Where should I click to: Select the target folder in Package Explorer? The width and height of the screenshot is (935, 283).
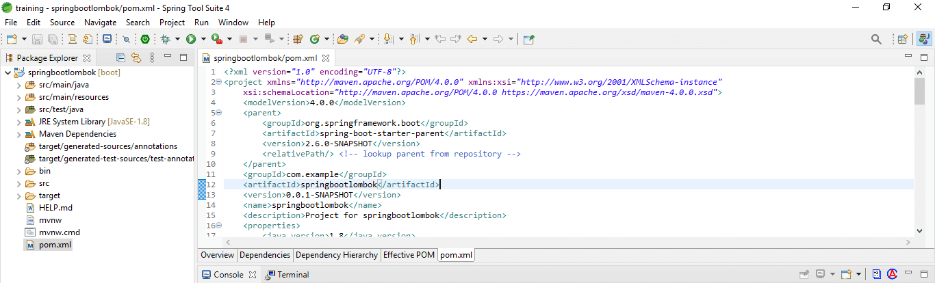click(x=49, y=196)
